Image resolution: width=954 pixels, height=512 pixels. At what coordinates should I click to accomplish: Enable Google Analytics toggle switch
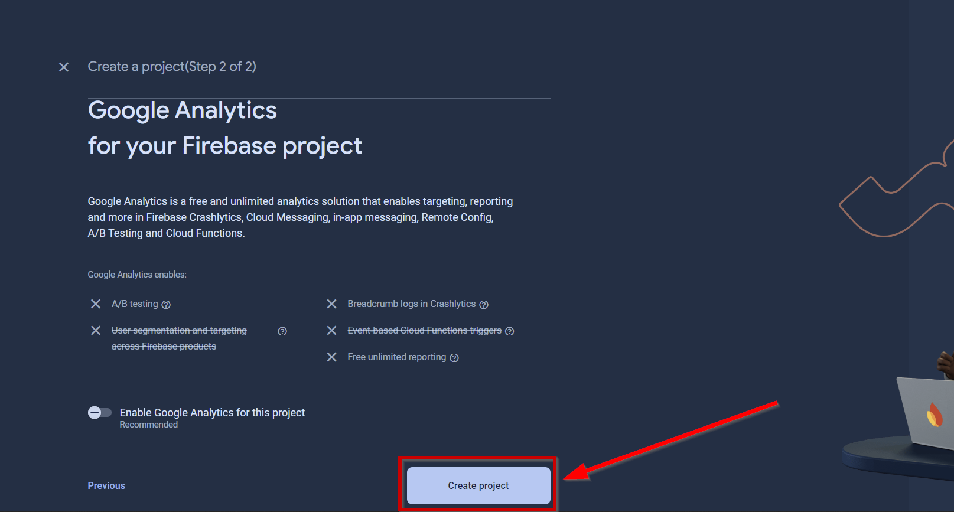click(100, 413)
